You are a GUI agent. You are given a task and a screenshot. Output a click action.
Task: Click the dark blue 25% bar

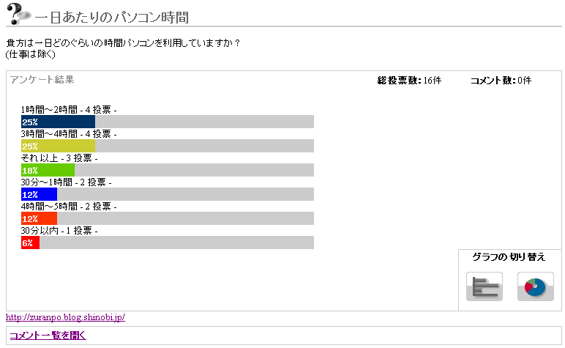pos(58,122)
